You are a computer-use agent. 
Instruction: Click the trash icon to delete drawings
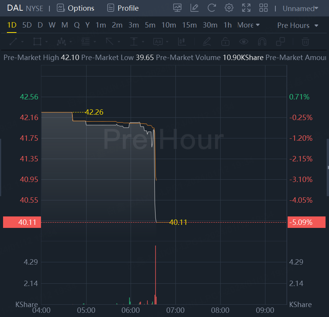click(305, 41)
